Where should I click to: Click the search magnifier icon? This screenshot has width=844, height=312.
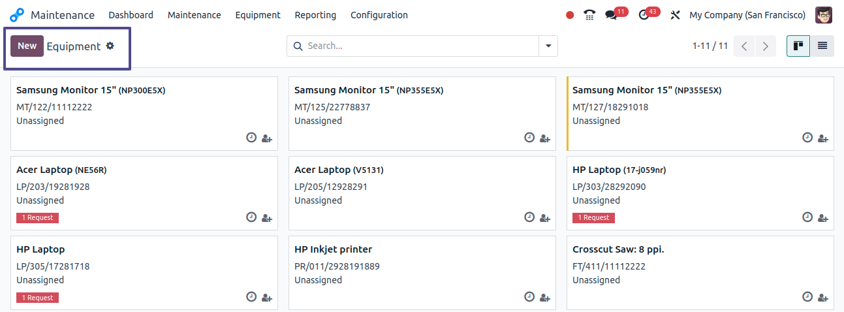coord(298,46)
